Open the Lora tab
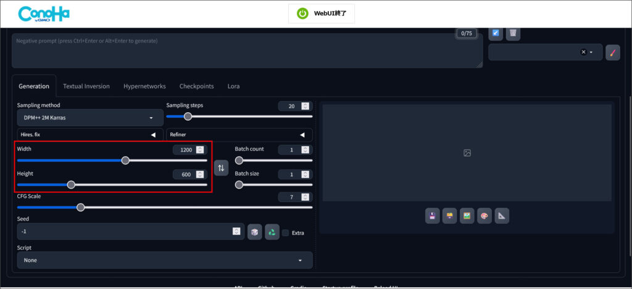 [x=233, y=86]
